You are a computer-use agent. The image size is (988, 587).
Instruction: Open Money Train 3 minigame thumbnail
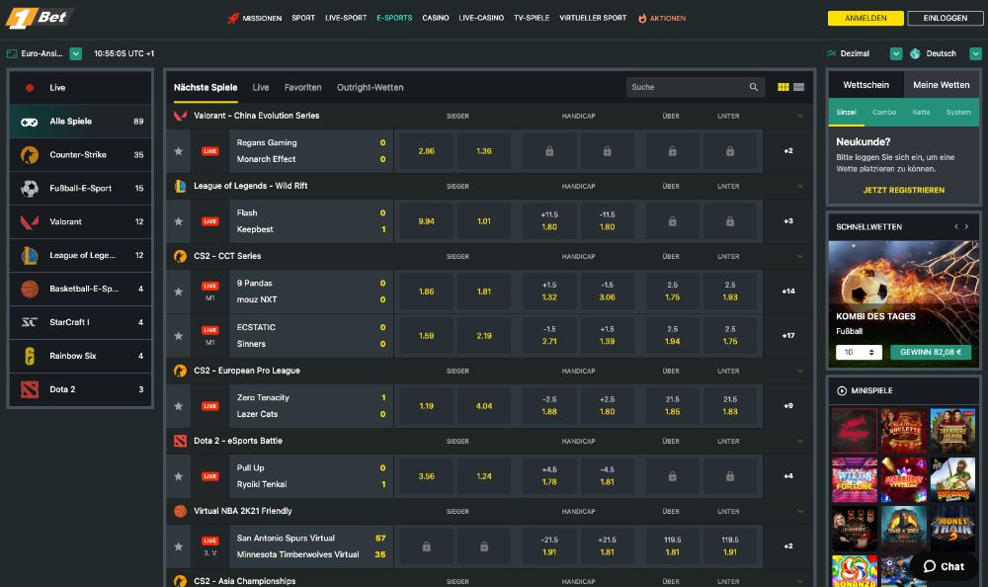click(952, 529)
